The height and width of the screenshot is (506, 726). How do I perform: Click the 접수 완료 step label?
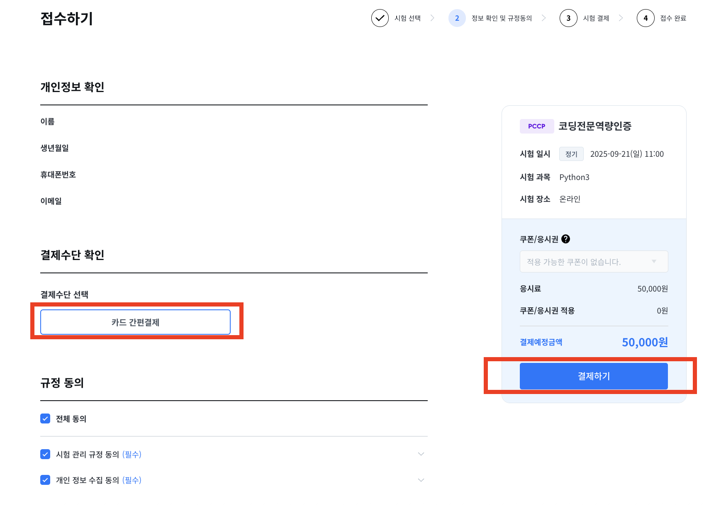click(x=673, y=18)
